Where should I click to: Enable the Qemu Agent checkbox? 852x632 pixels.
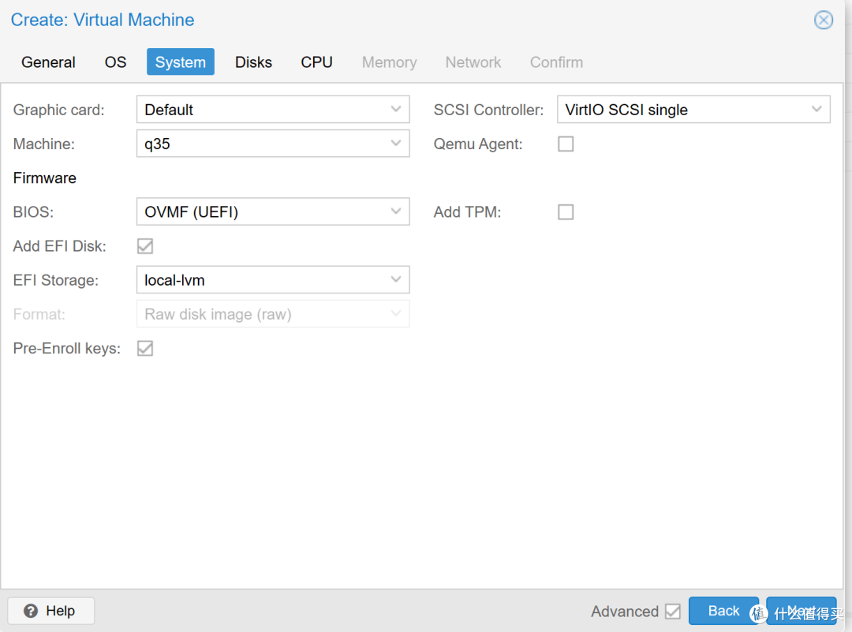(566, 144)
